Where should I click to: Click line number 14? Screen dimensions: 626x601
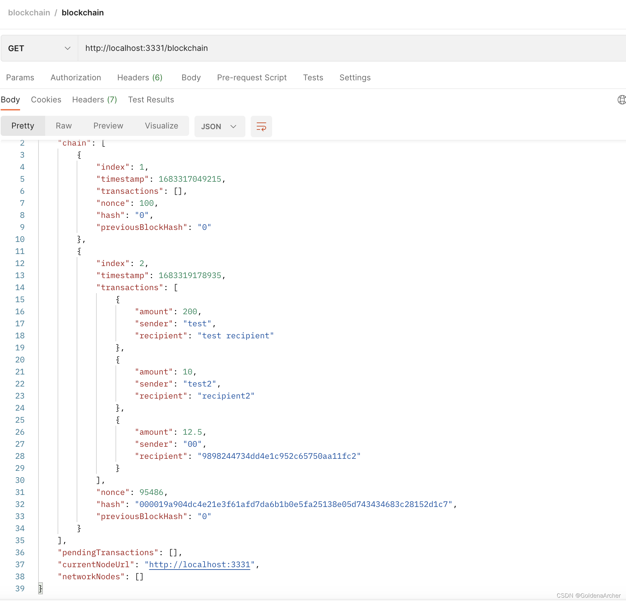pyautogui.click(x=20, y=287)
